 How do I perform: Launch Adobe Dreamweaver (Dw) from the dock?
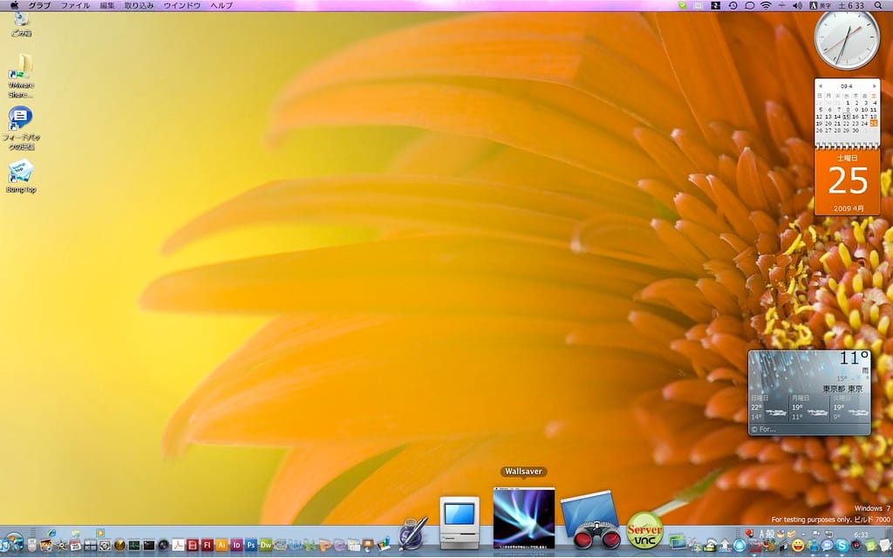(x=266, y=545)
